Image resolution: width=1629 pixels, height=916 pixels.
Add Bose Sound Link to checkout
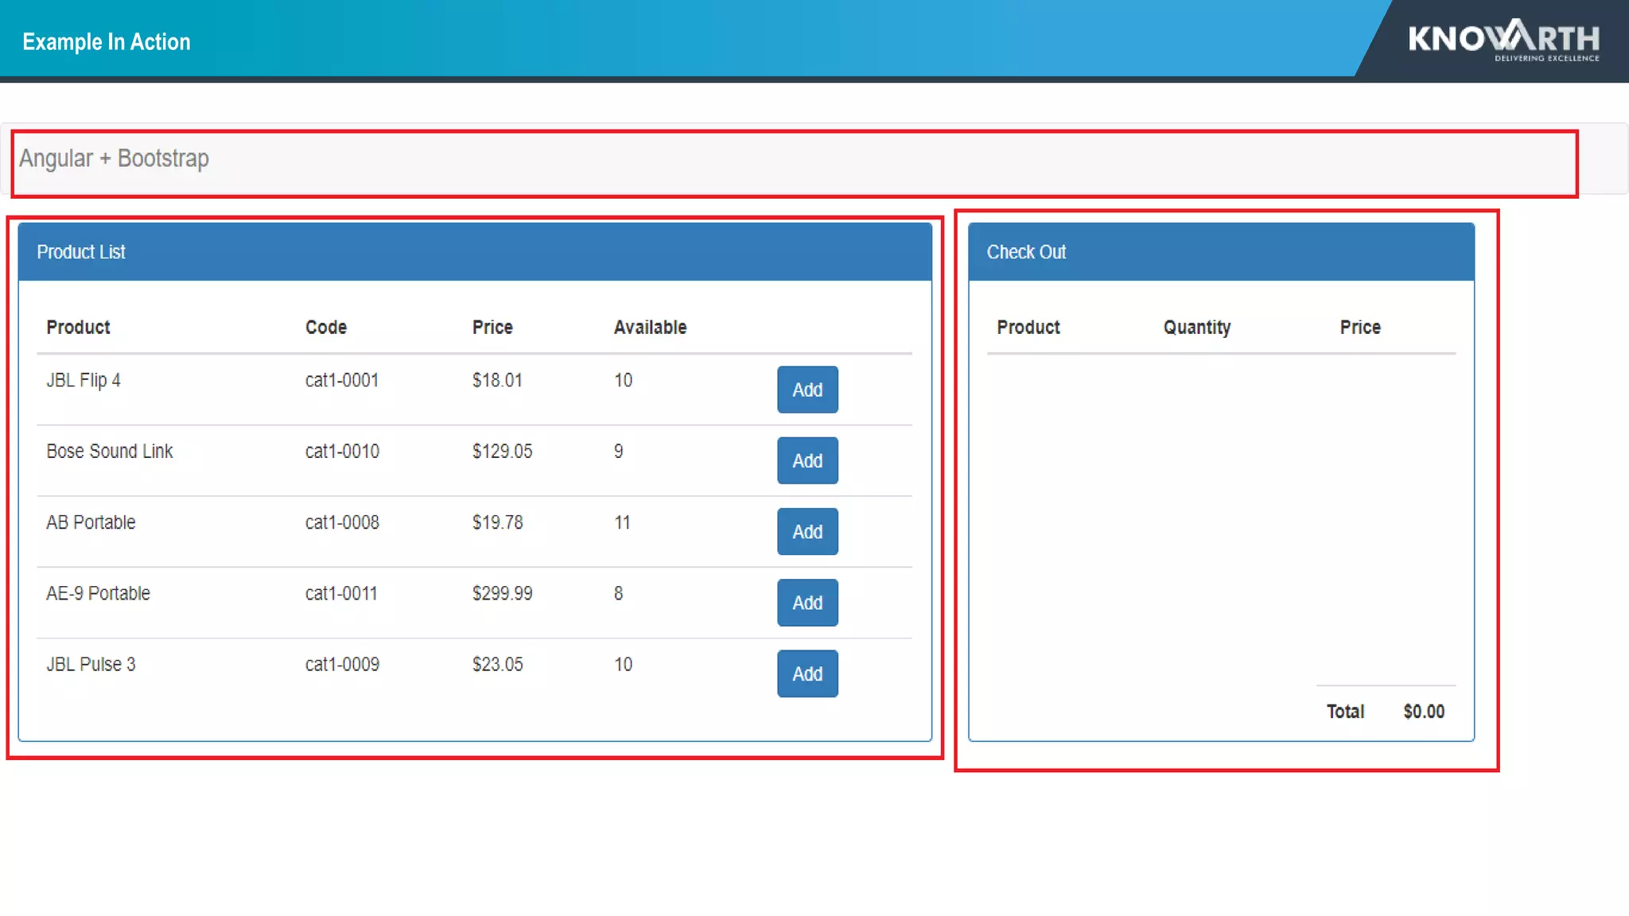point(807,460)
